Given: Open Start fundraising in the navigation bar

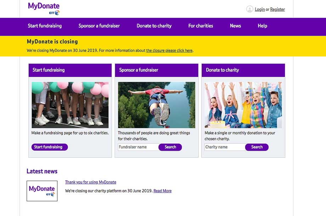Looking at the screenshot, I should (x=45, y=26).
